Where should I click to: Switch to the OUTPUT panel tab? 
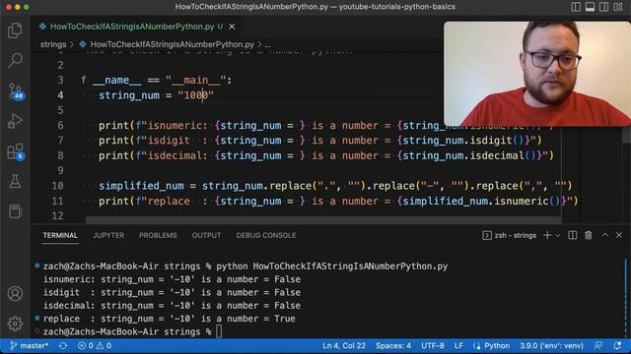pos(206,236)
